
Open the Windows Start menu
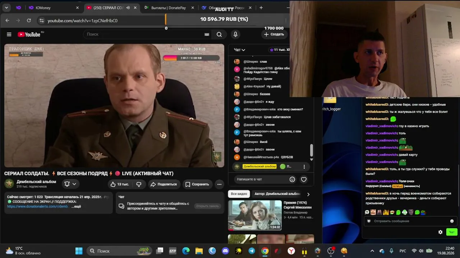(x=79, y=251)
